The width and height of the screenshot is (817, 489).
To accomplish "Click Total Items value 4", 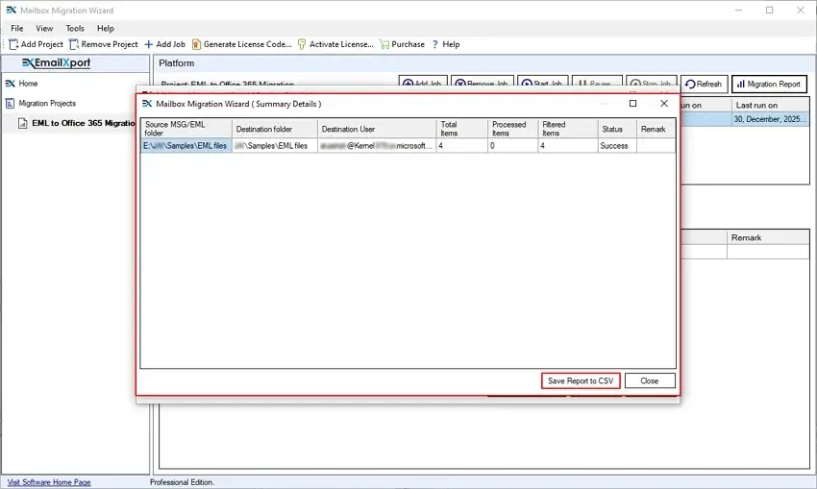I will [x=462, y=146].
